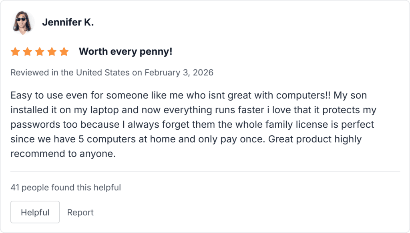This screenshot has height=233, width=410.
Task: Click the divider line below the review
Action: 205,171
